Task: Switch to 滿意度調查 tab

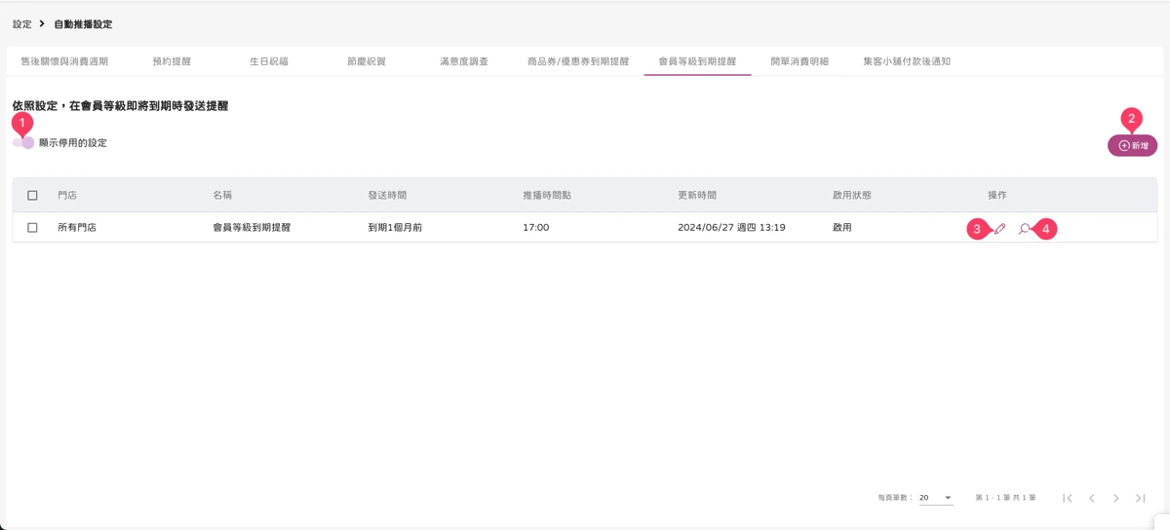Action: (464, 61)
